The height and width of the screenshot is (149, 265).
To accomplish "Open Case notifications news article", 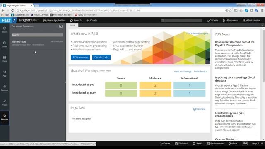I will (x=226, y=139).
